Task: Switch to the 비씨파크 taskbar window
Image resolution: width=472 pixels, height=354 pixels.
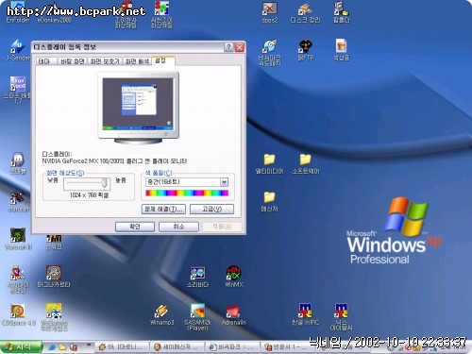Action: click(233, 347)
